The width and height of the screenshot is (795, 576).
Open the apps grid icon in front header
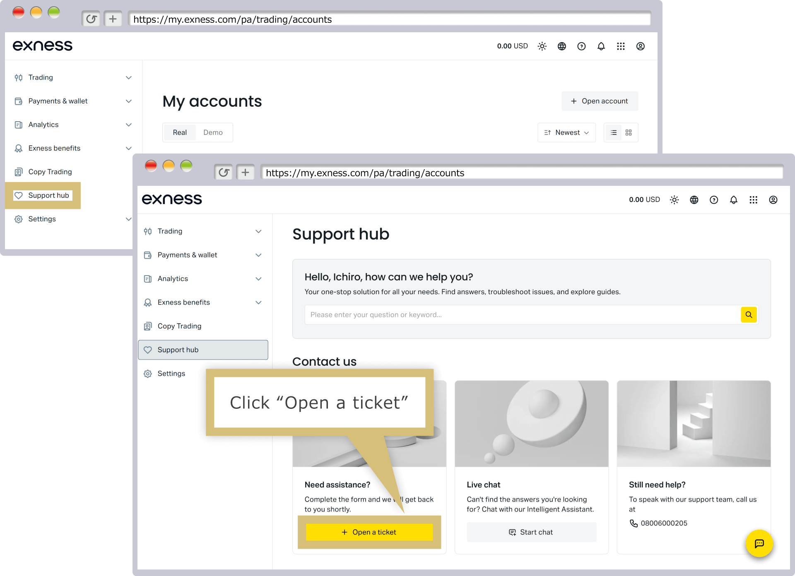click(753, 200)
